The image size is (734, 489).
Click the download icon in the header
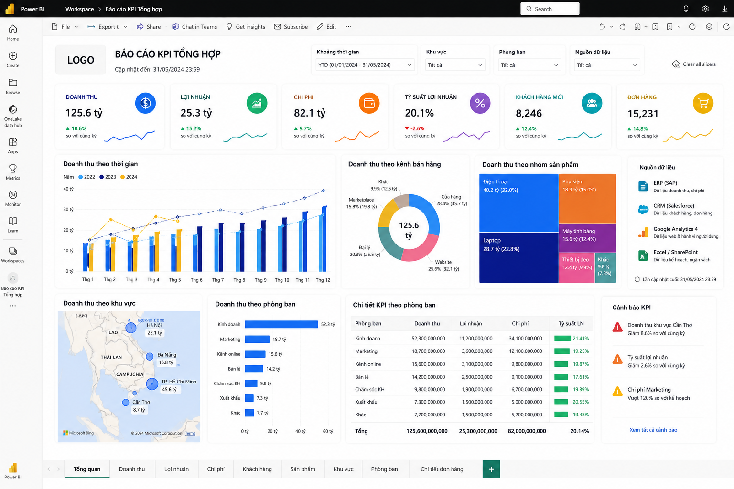(725, 9)
